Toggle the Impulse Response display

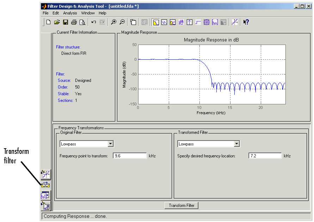189,22
